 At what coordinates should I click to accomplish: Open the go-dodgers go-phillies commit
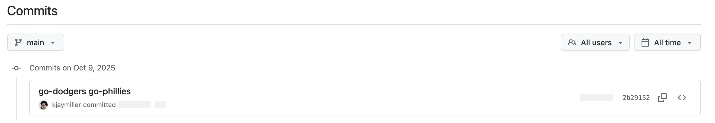pos(84,91)
